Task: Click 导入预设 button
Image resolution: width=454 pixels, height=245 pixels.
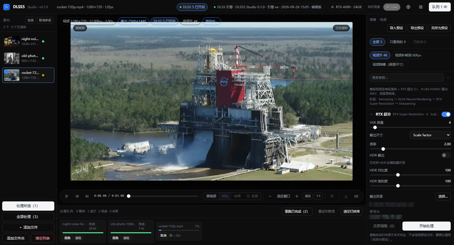Action: click(396, 28)
